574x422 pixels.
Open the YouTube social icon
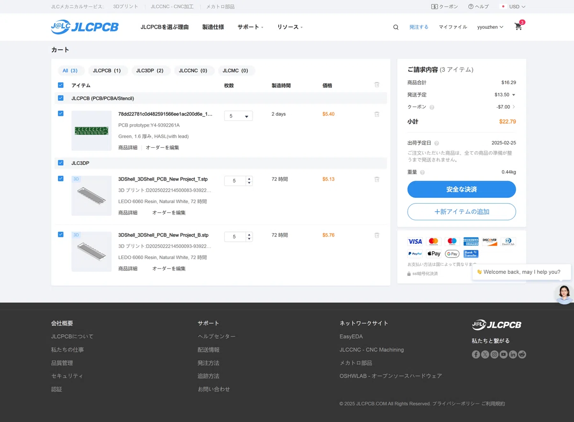point(504,355)
